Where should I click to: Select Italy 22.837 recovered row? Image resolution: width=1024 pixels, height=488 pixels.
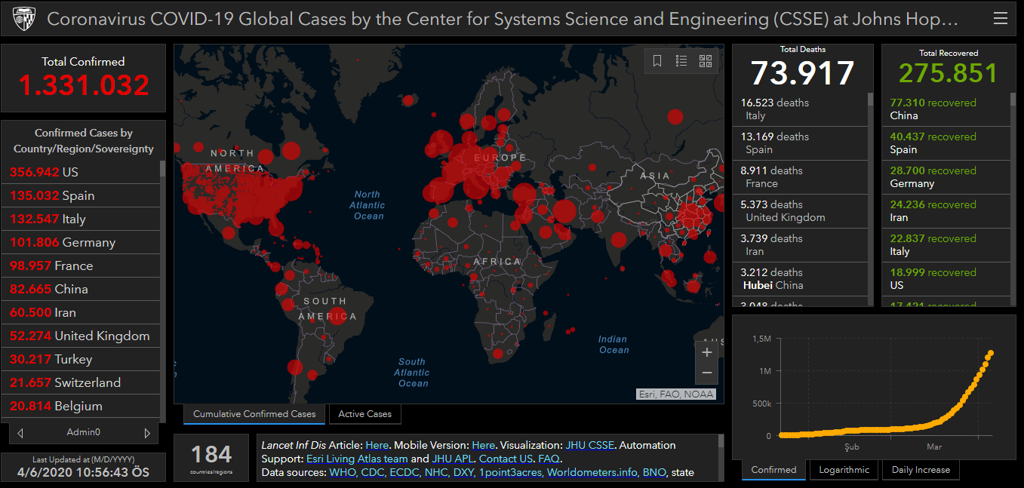click(x=946, y=245)
